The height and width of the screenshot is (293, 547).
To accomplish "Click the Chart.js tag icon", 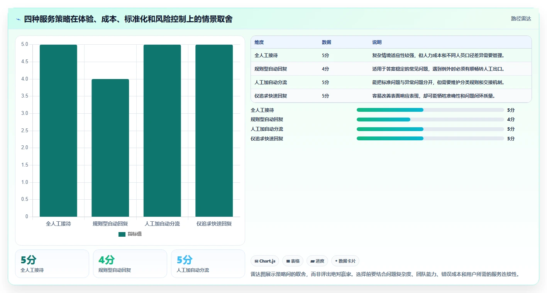I will pos(256,261).
